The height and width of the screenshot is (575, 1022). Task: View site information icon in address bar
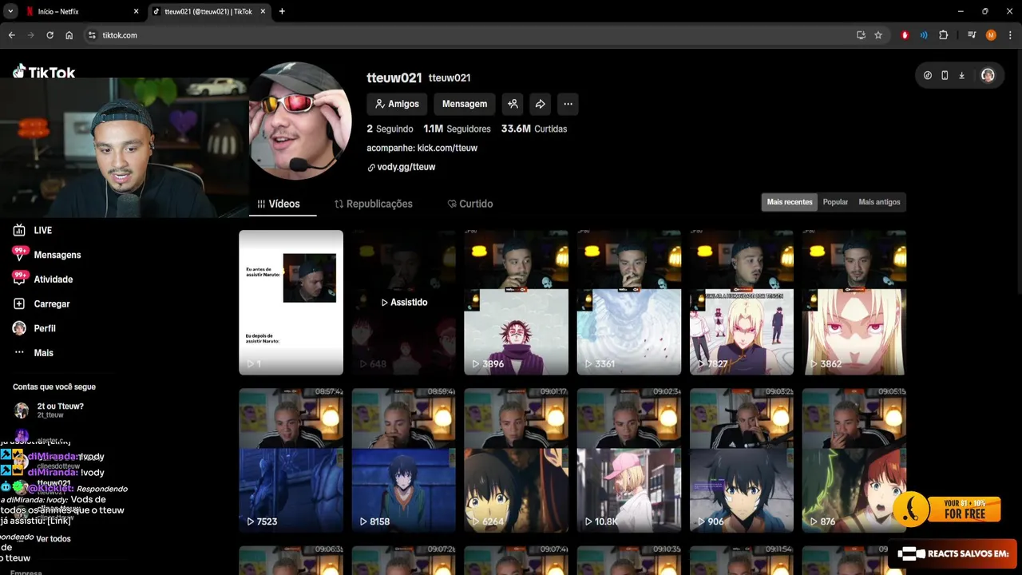92,35
